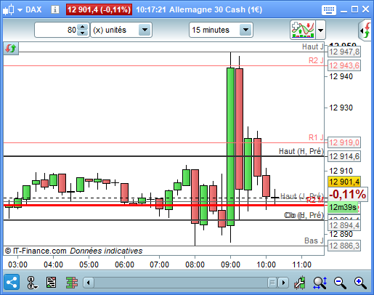
Task: Click the 09:00 time axis label
Action: pos(230,264)
